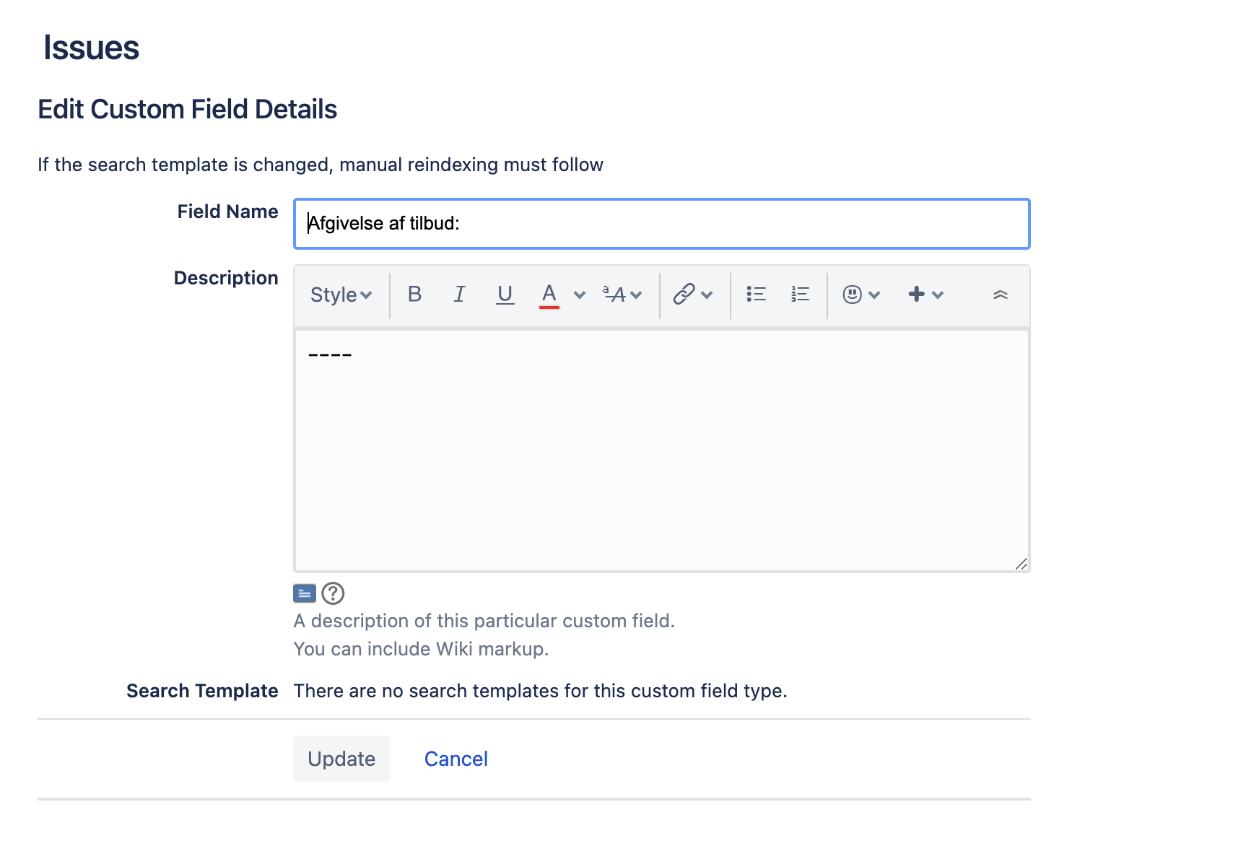Click the Cancel link
Image resolution: width=1259 pixels, height=859 pixels.
[x=456, y=759]
